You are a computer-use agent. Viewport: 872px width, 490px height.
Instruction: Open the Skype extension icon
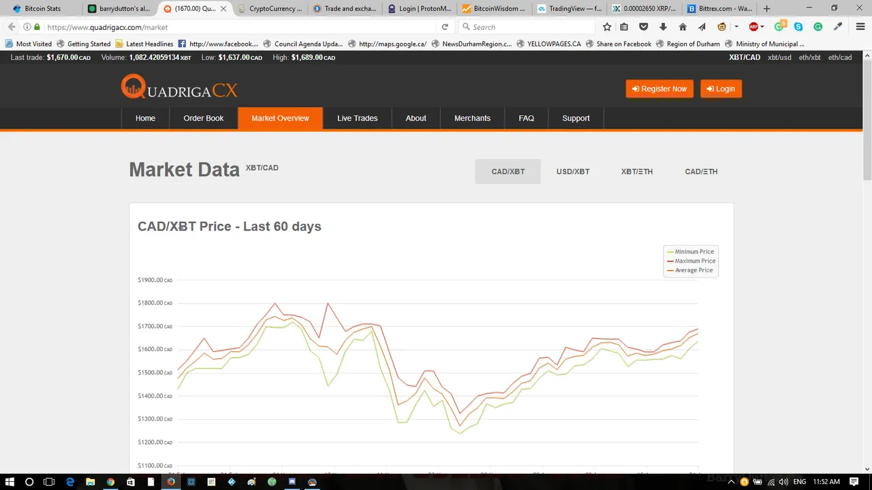point(798,27)
